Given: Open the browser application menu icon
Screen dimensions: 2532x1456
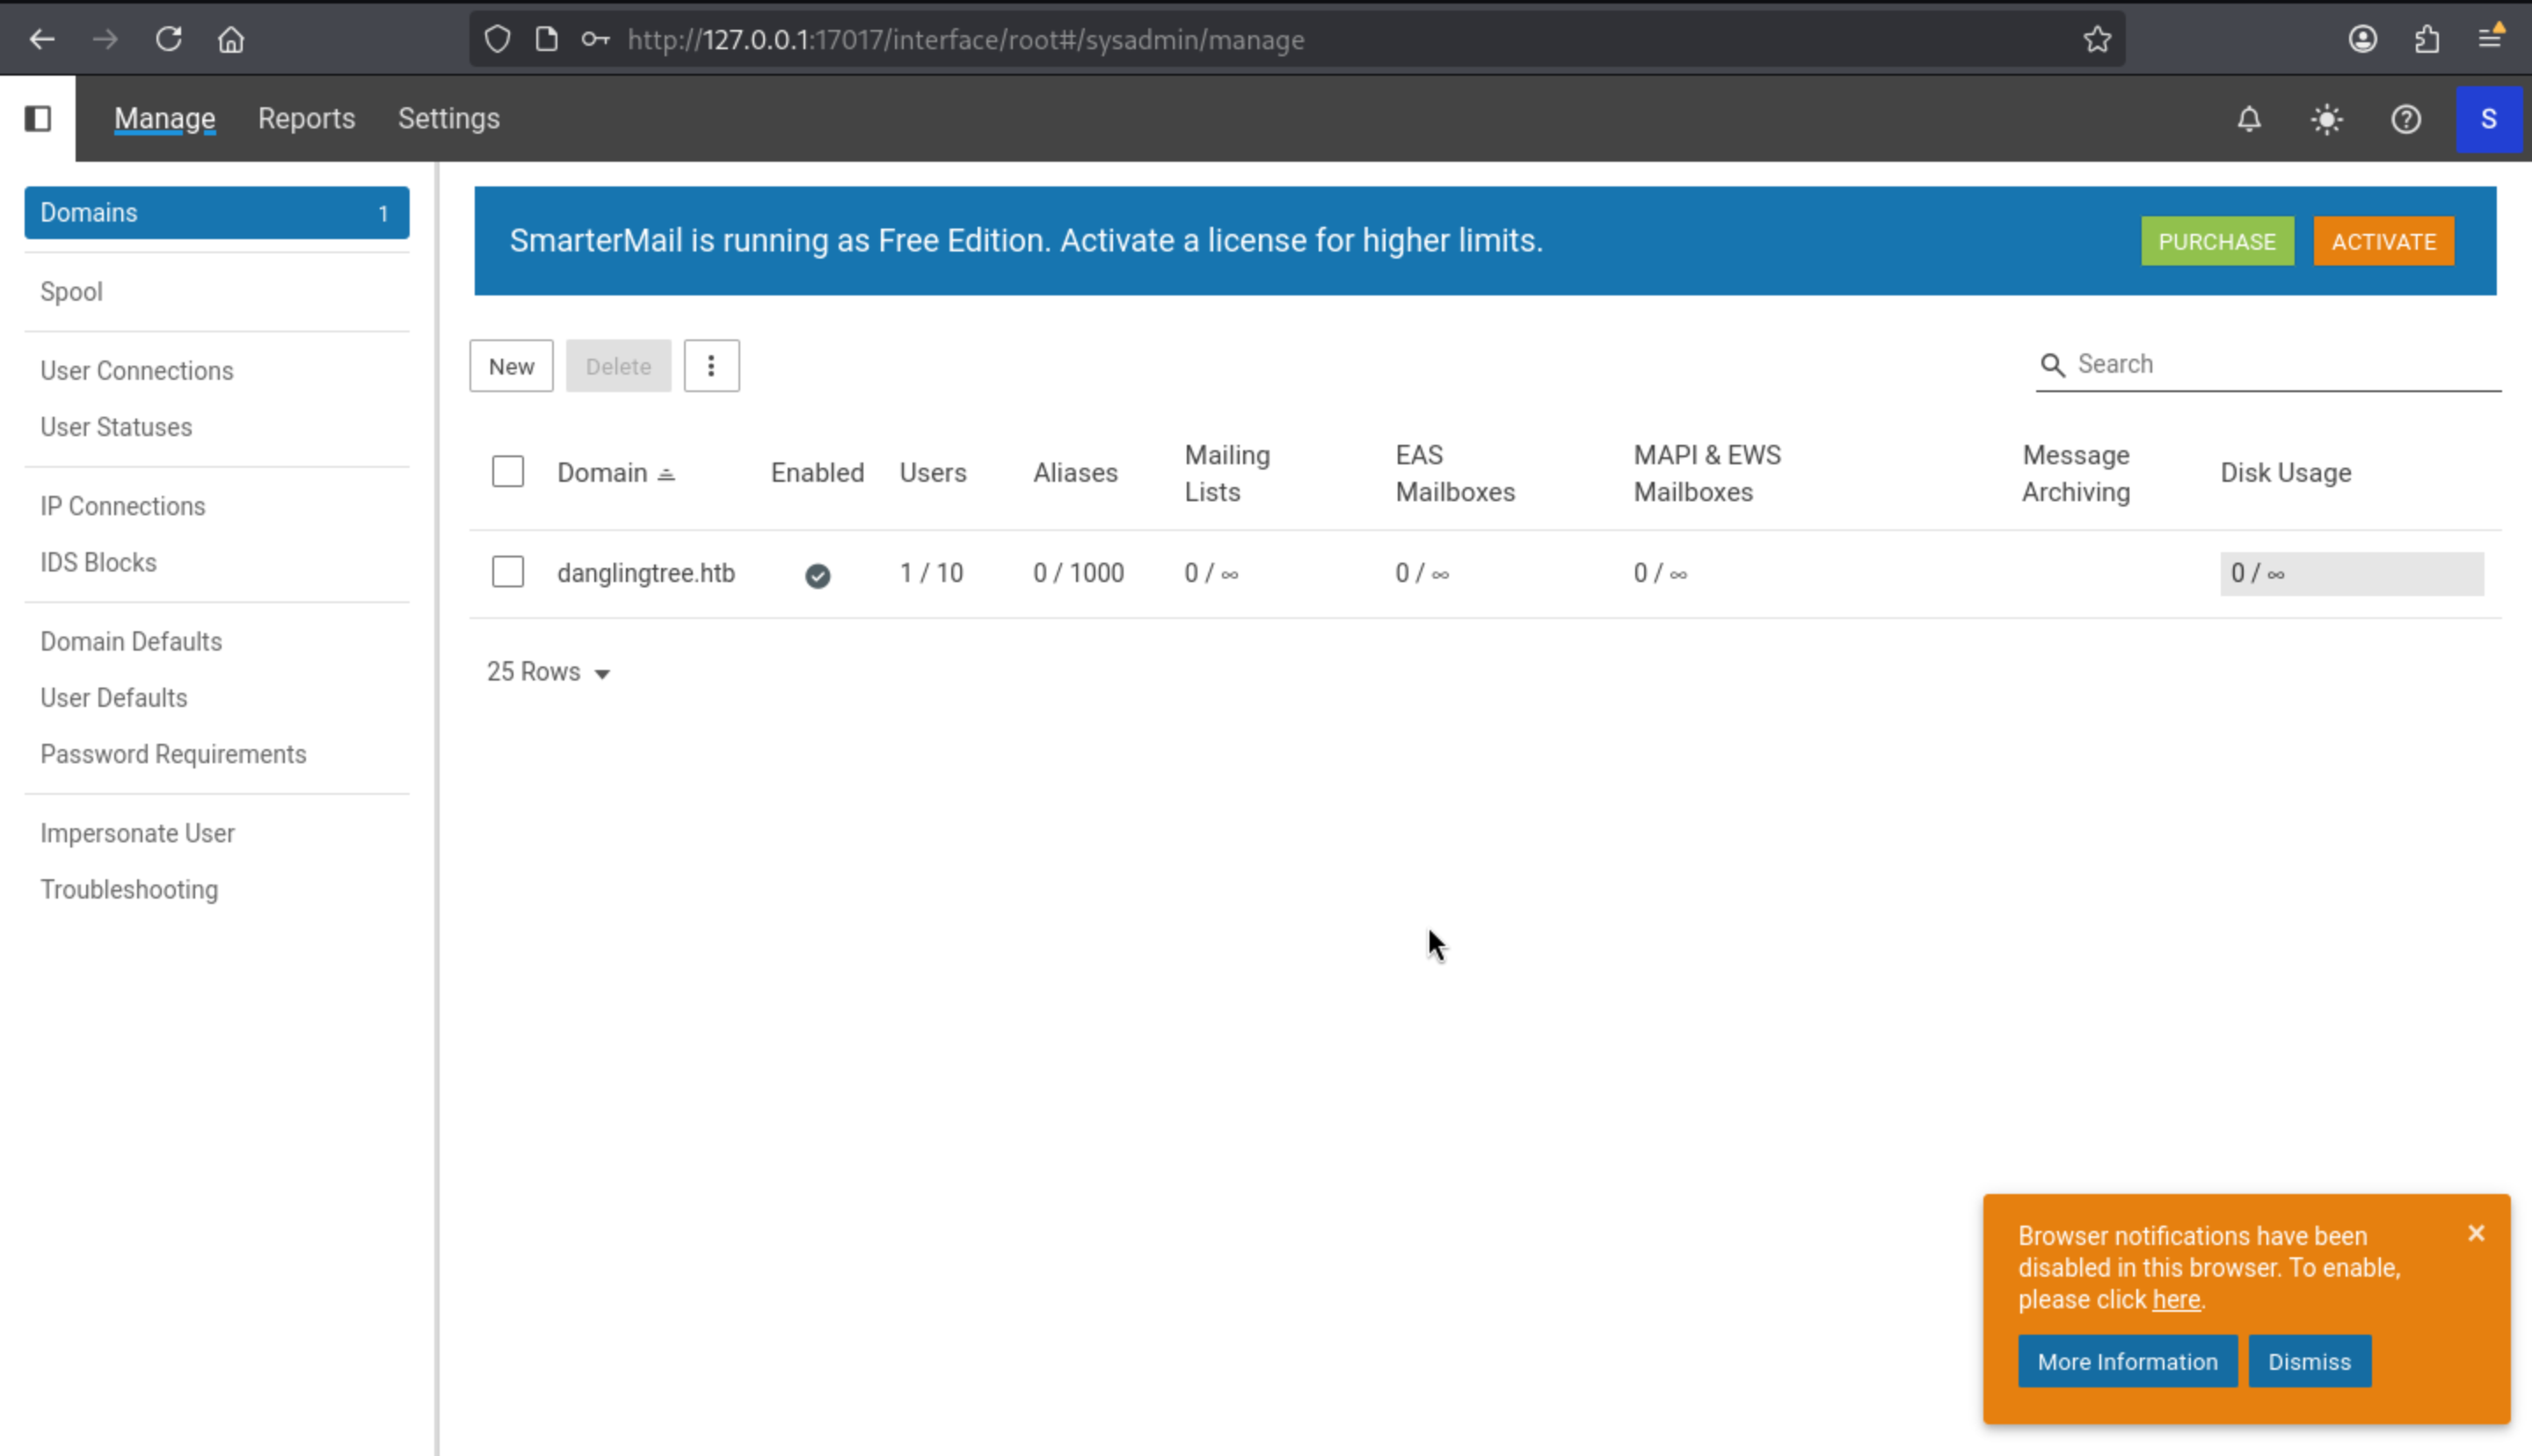Looking at the screenshot, I should click(2490, 37).
